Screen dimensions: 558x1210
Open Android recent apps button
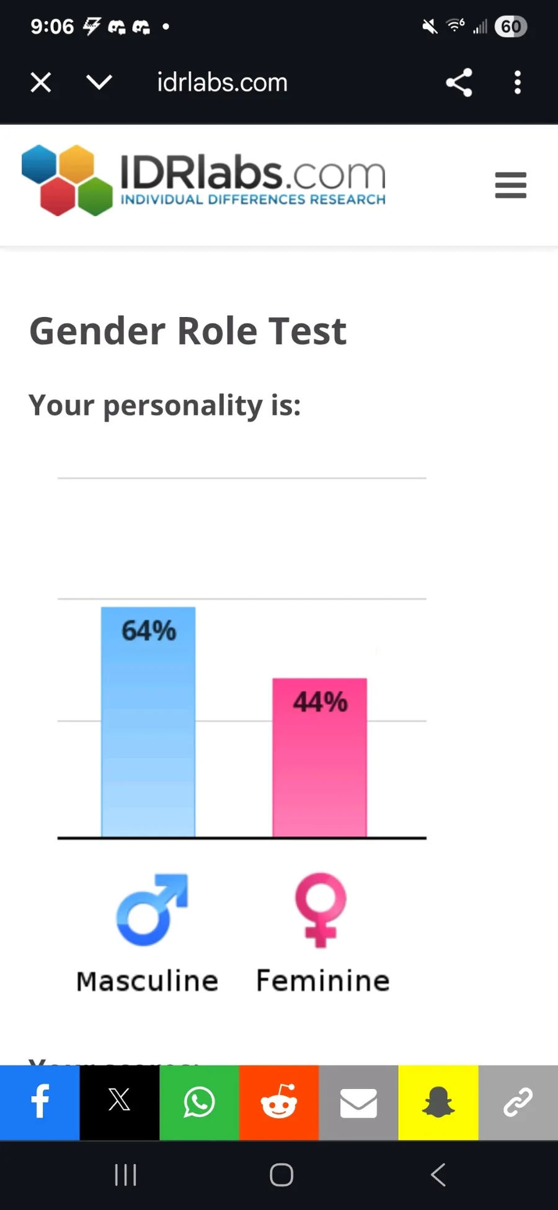tap(125, 1175)
